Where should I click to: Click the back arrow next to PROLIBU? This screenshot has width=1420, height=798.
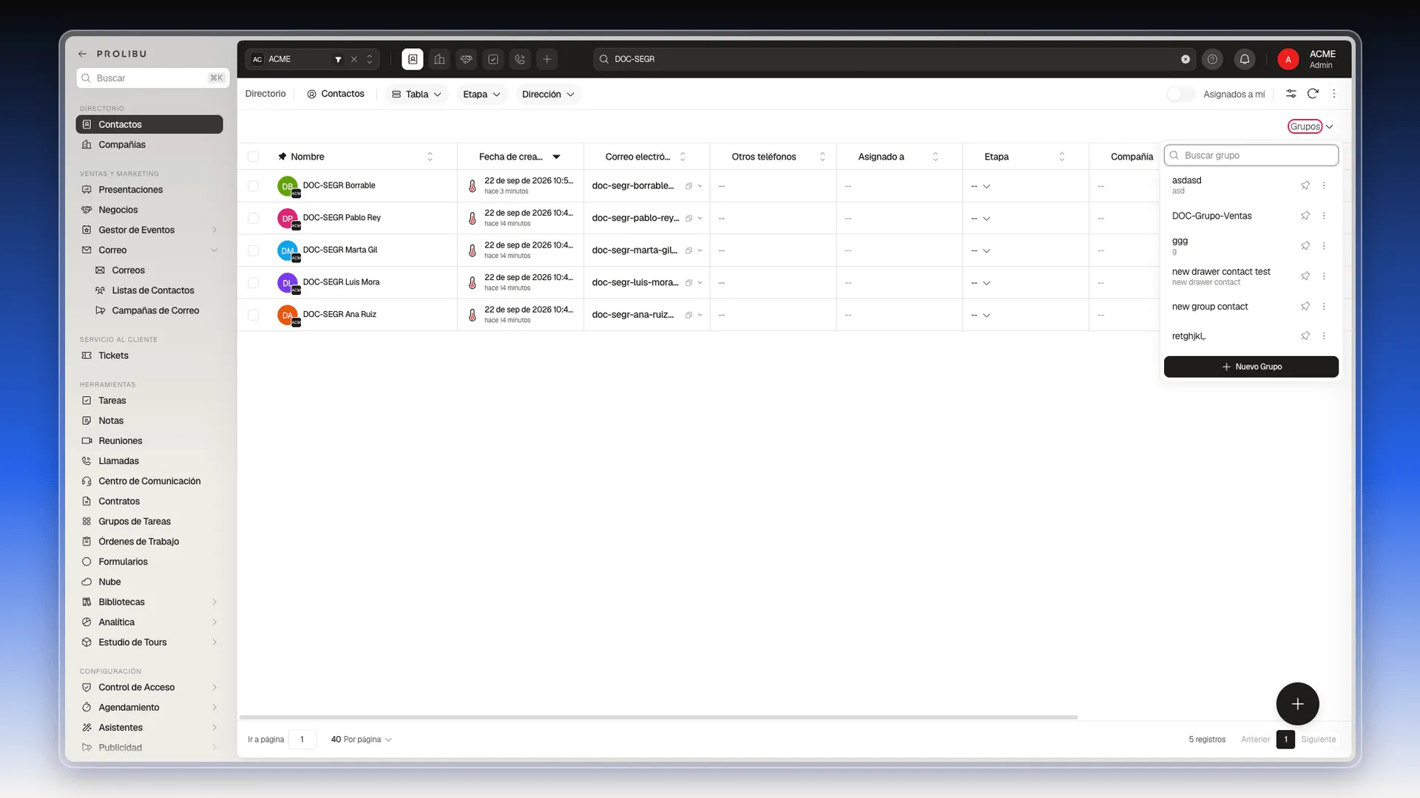83,54
